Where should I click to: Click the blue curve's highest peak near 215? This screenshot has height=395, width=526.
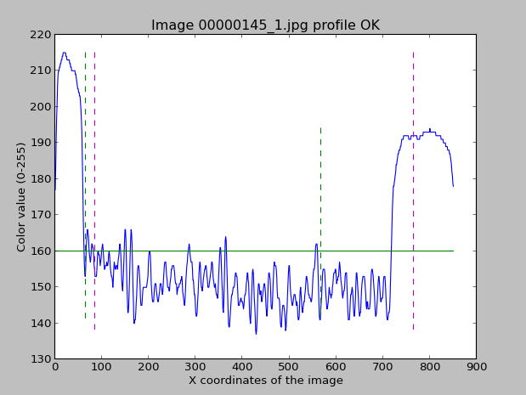click(x=64, y=53)
